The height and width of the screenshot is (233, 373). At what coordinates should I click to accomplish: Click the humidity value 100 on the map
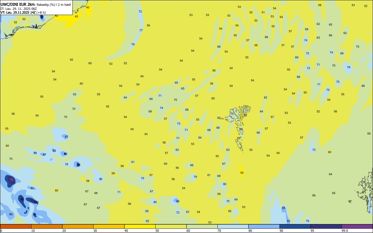pyautogui.click(x=36, y=202)
